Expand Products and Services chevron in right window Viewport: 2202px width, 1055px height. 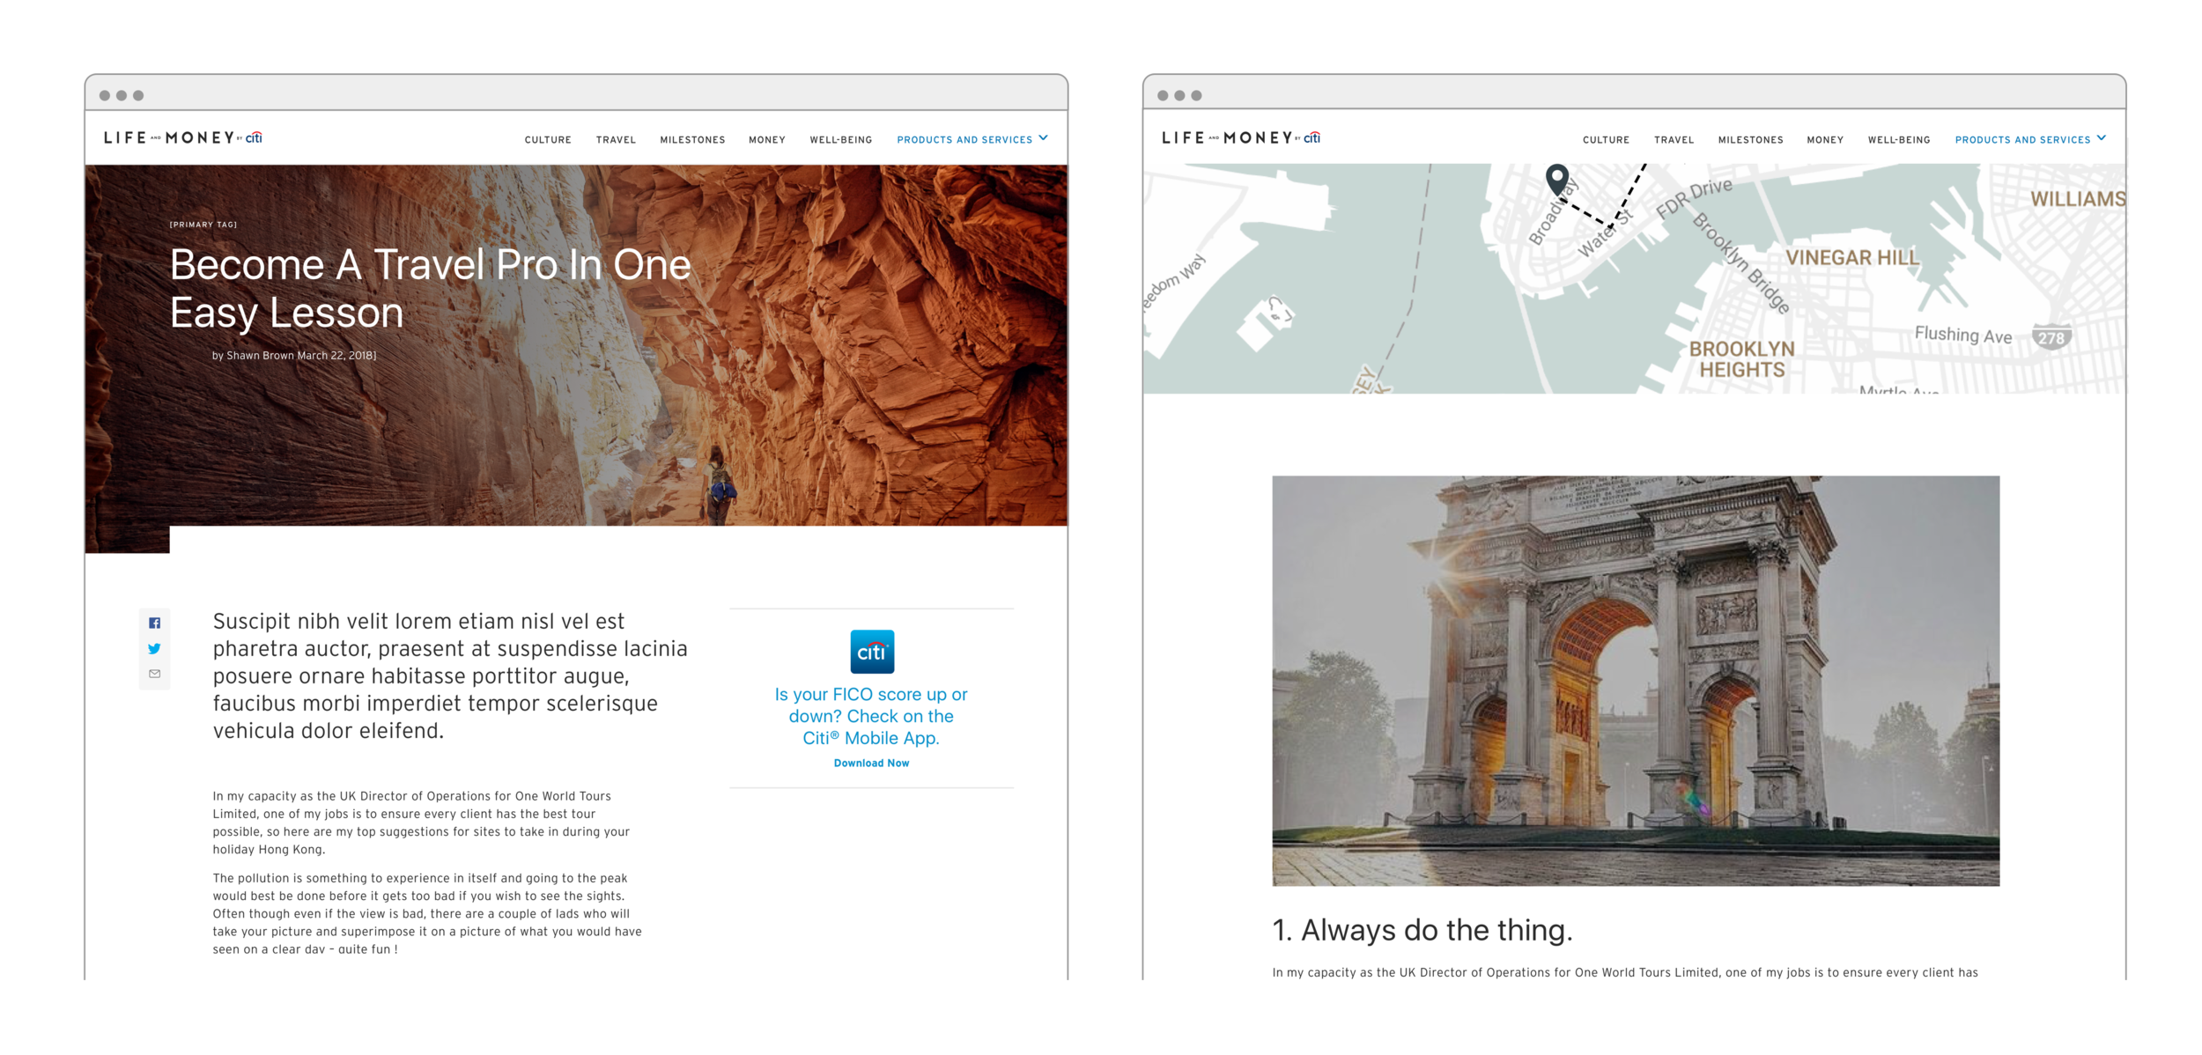[x=2102, y=138]
